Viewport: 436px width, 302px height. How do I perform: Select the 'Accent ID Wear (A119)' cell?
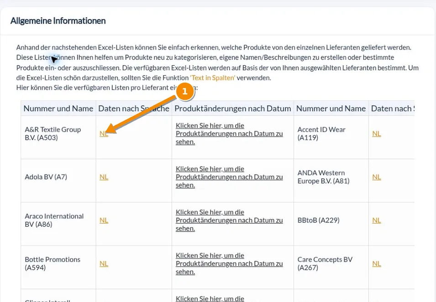[331, 137]
